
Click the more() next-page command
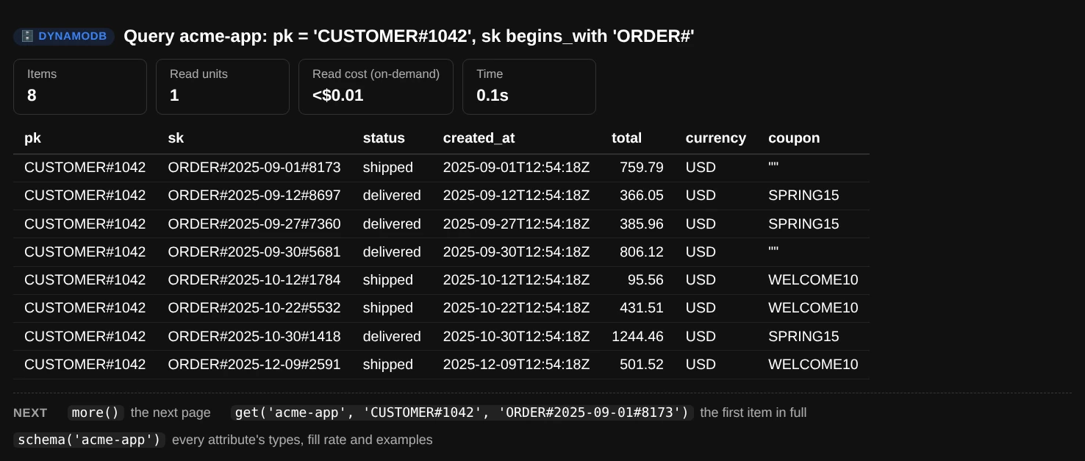point(96,412)
